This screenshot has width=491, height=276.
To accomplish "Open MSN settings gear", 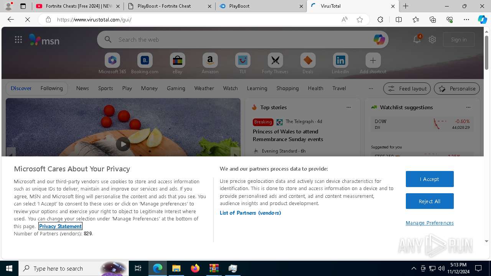I will 432,39.
